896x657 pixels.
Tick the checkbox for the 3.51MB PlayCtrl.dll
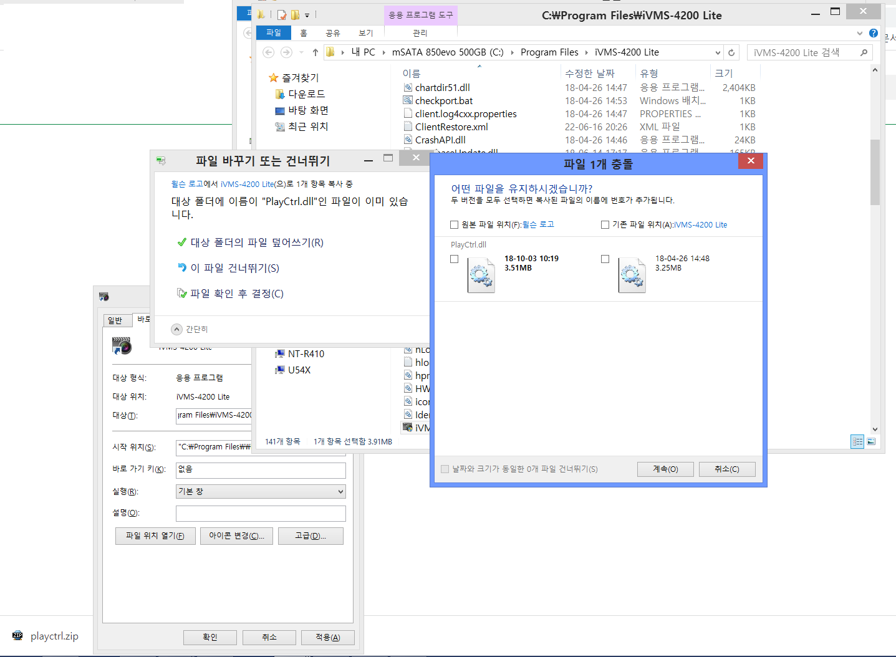tap(454, 259)
